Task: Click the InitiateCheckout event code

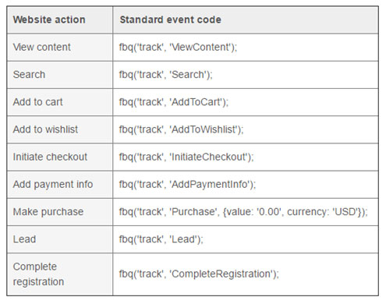Action: pos(186,157)
